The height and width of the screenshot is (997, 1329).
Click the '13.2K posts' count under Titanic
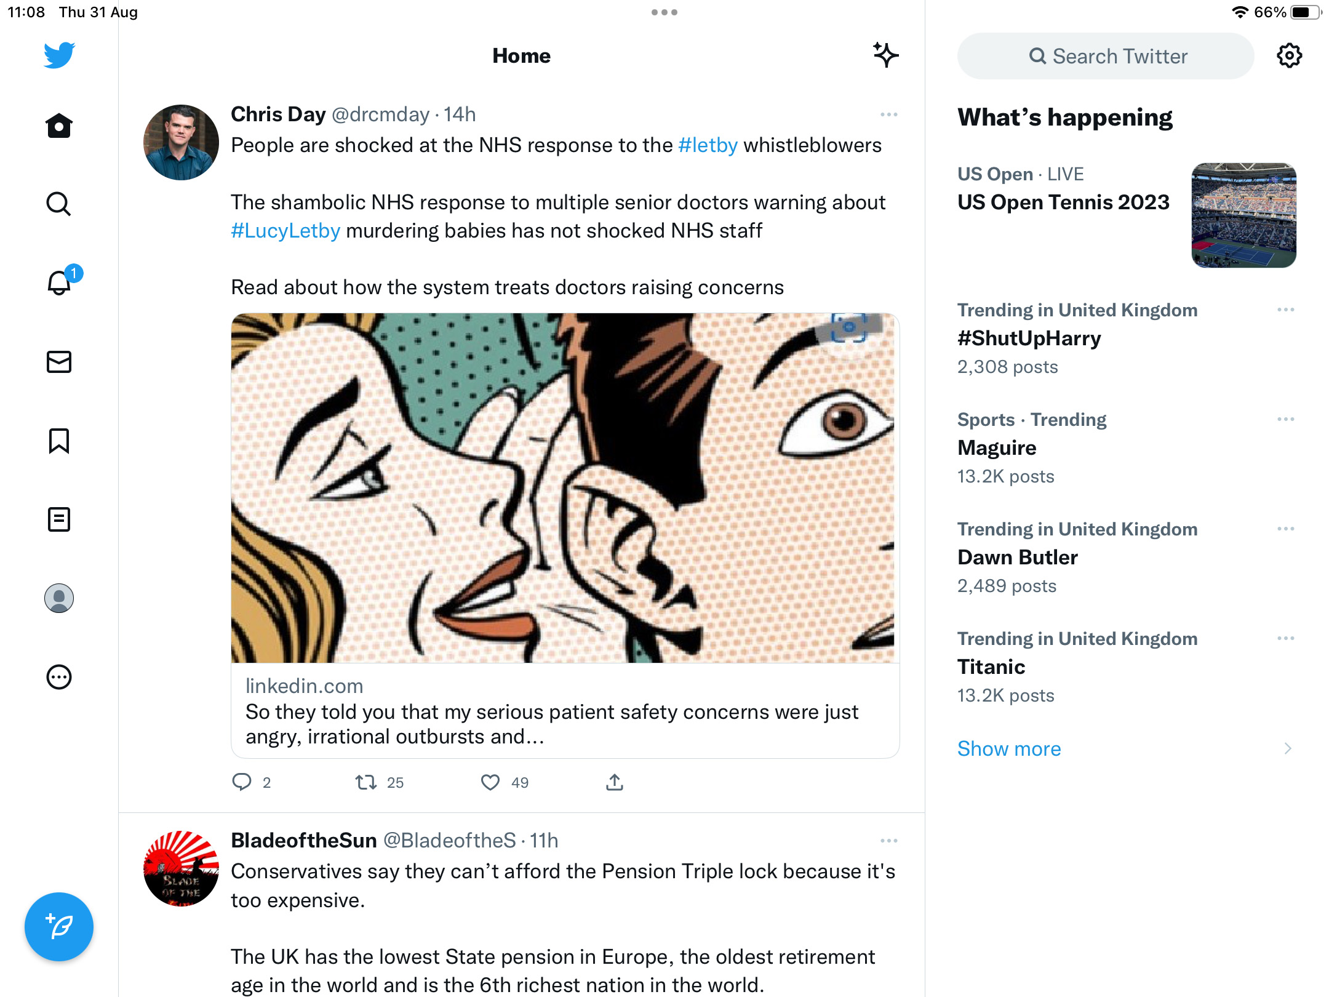(x=1006, y=695)
